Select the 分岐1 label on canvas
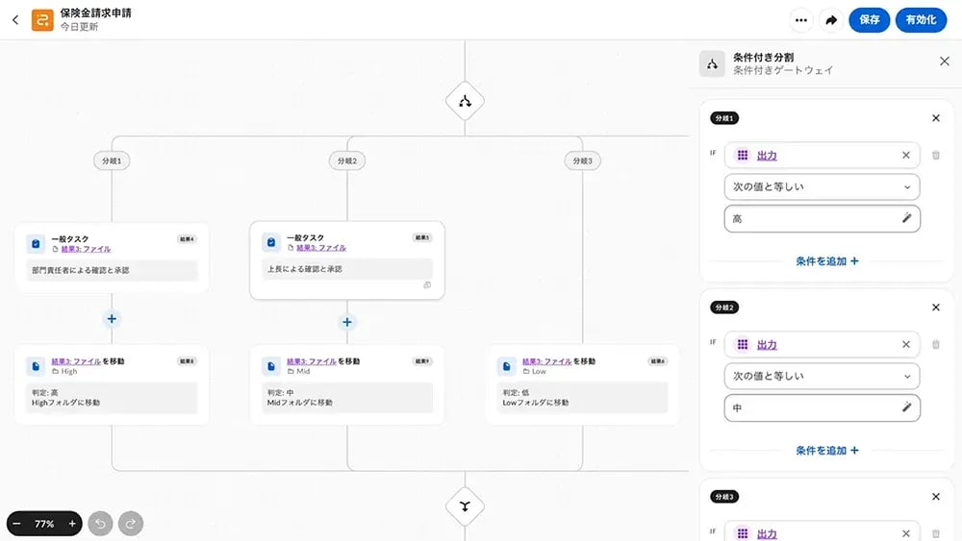962x541 pixels. 112,161
